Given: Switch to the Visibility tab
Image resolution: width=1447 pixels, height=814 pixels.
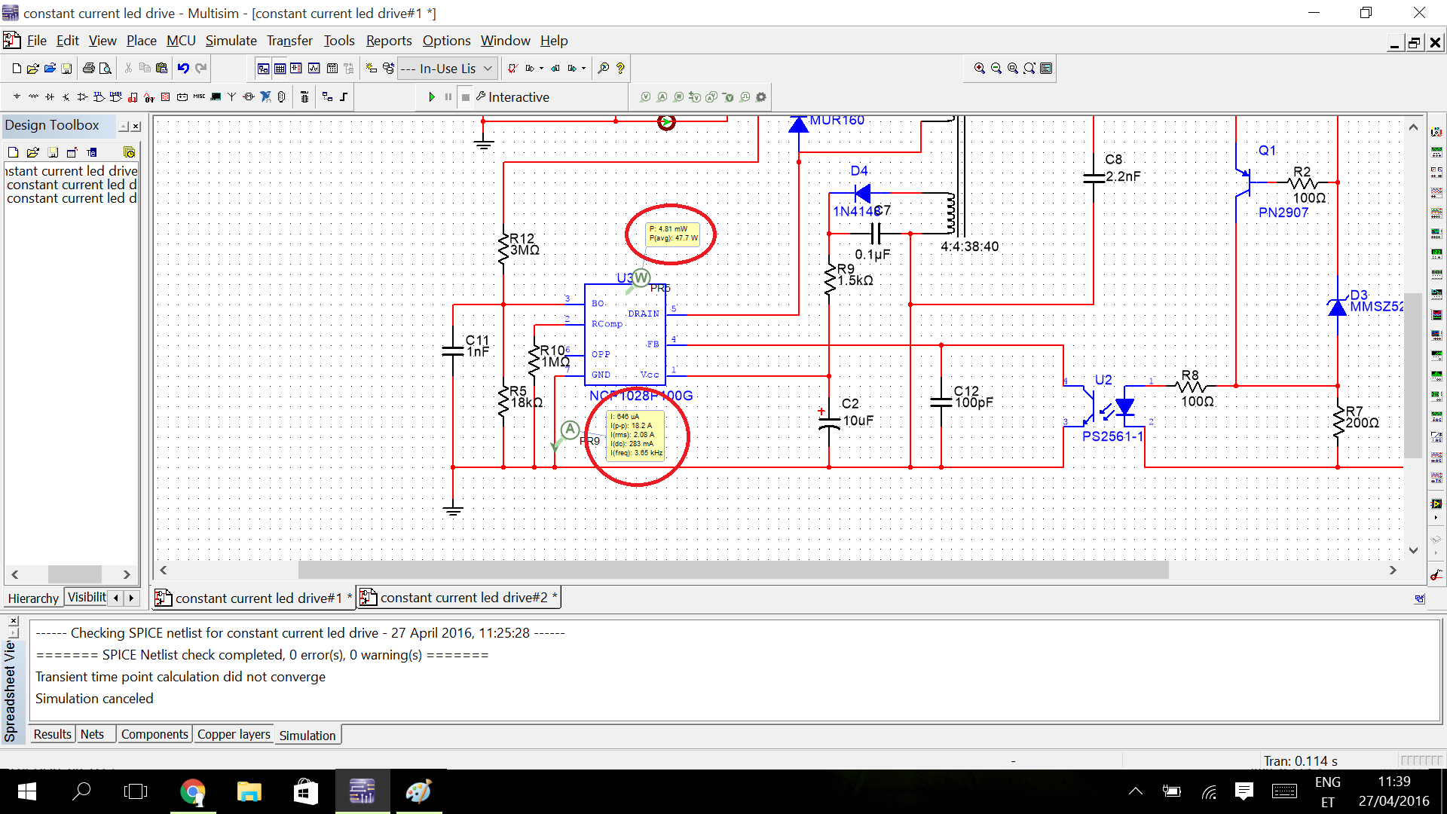Looking at the screenshot, I should coord(87,597).
